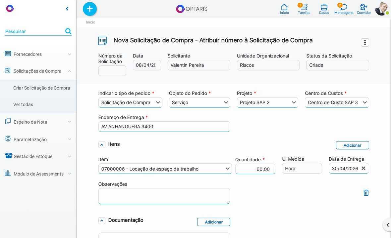Click the Número da Solicitação field
Image resolution: width=391 pixels, height=238 pixels.
click(x=112, y=71)
